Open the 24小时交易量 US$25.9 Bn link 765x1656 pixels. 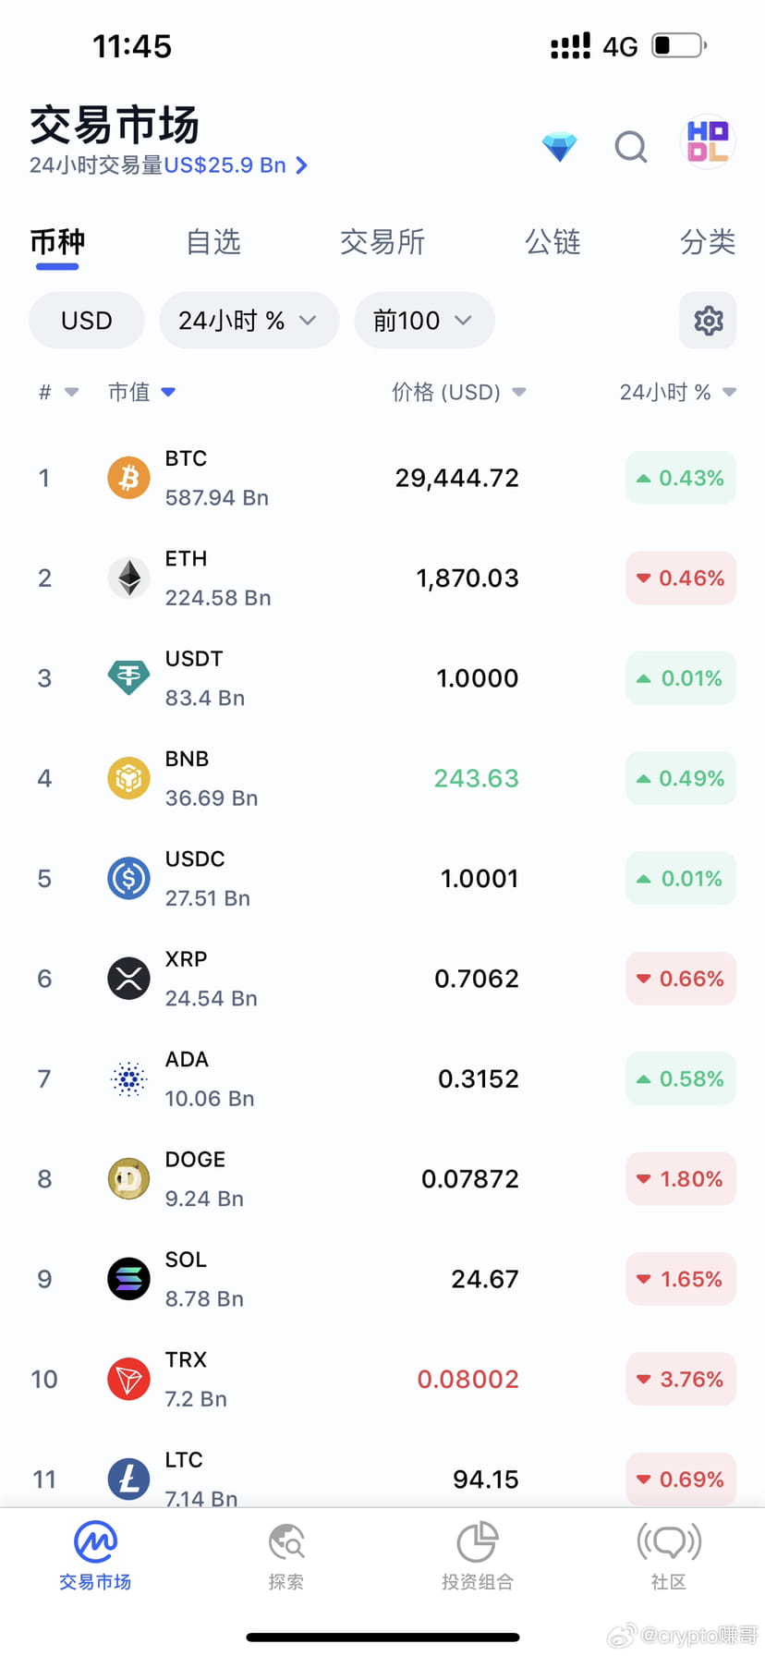(168, 165)
